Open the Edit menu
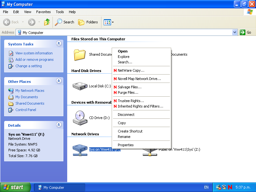This screenshot has width=256, height=192. point(16,12)
